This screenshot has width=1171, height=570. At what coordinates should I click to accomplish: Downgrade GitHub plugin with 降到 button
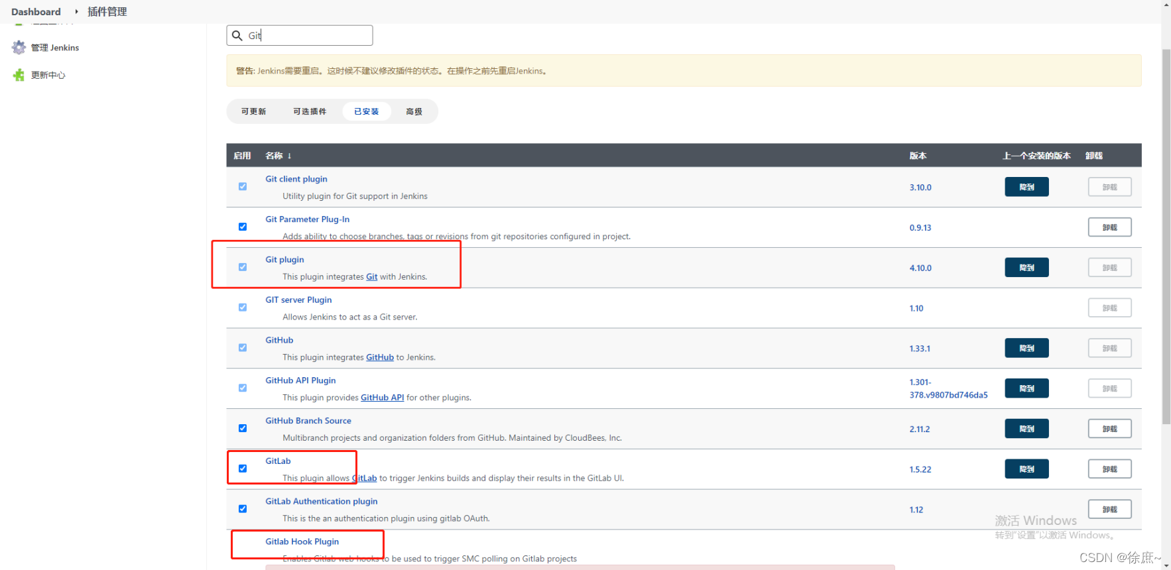pos(1026,348)
